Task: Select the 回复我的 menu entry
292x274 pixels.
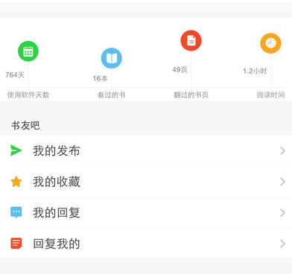Action: pyautogui.click(x=146, y=243)
